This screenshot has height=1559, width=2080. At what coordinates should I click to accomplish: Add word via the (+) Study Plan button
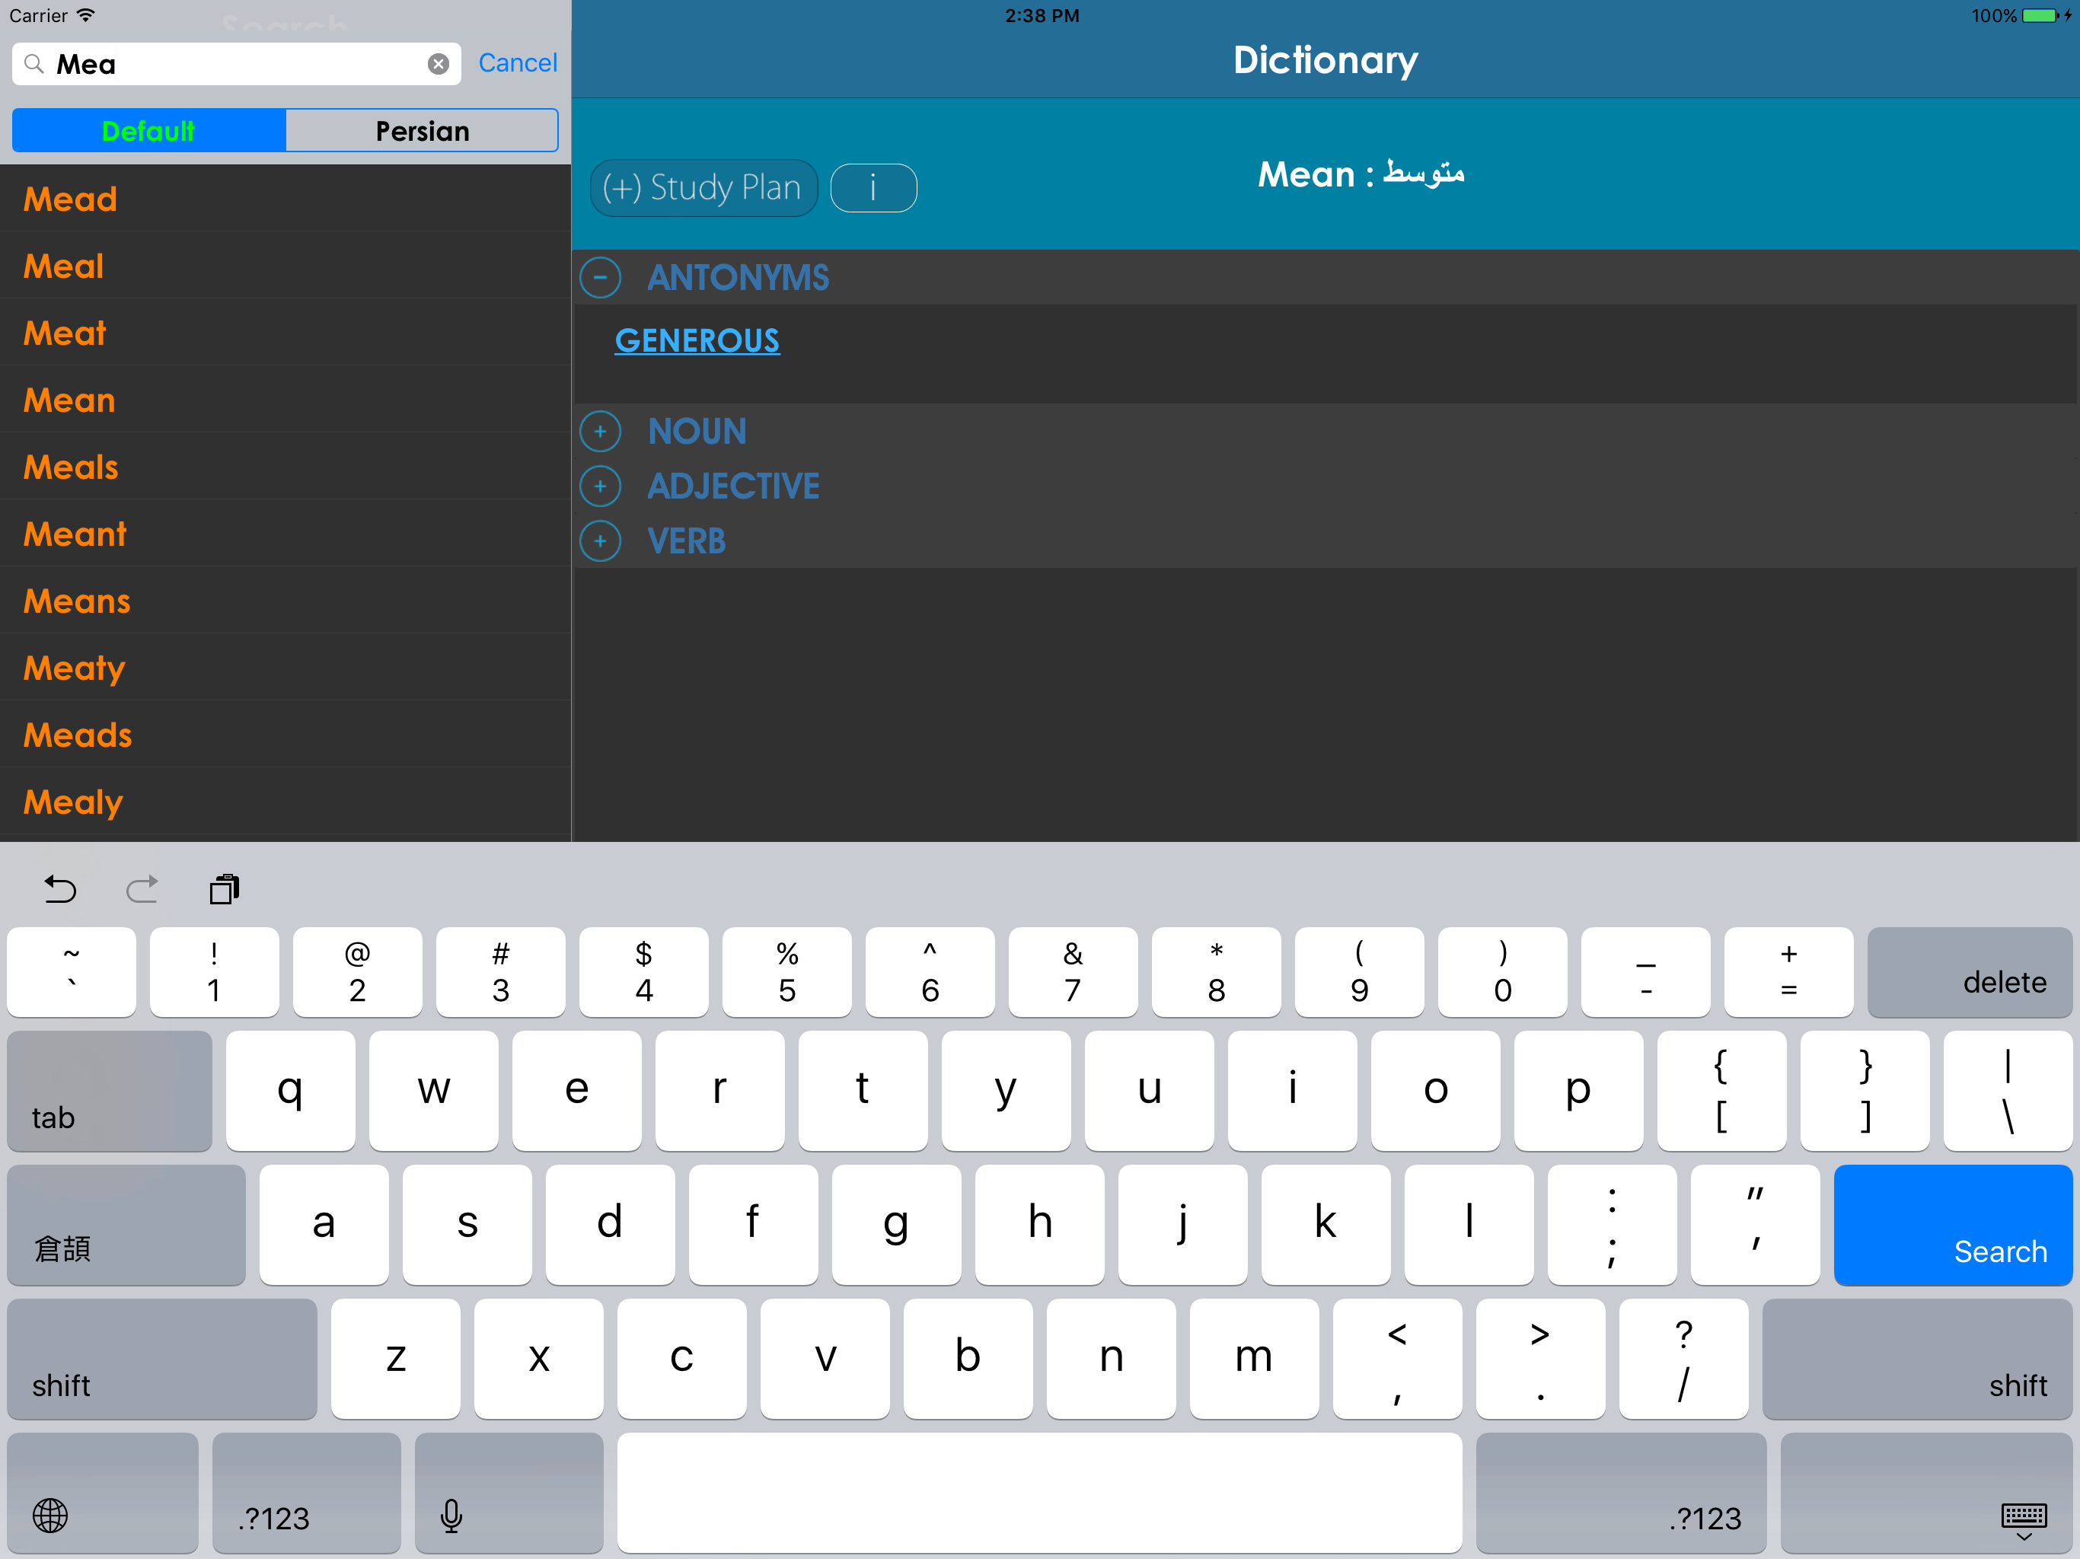click(703, 187)
